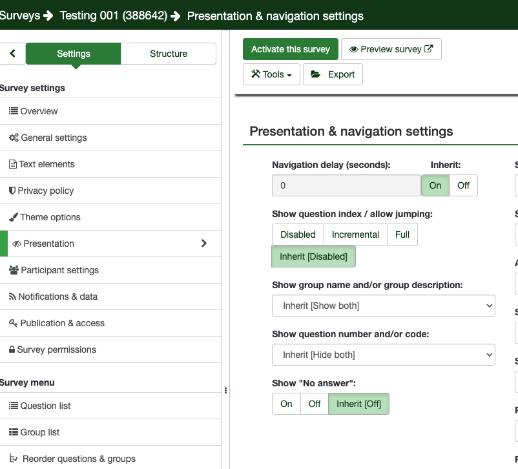The width and height of the screenshot is (518, 469).
Task: Click the Theme options paintbrush icon
Action: click(14, 217)
